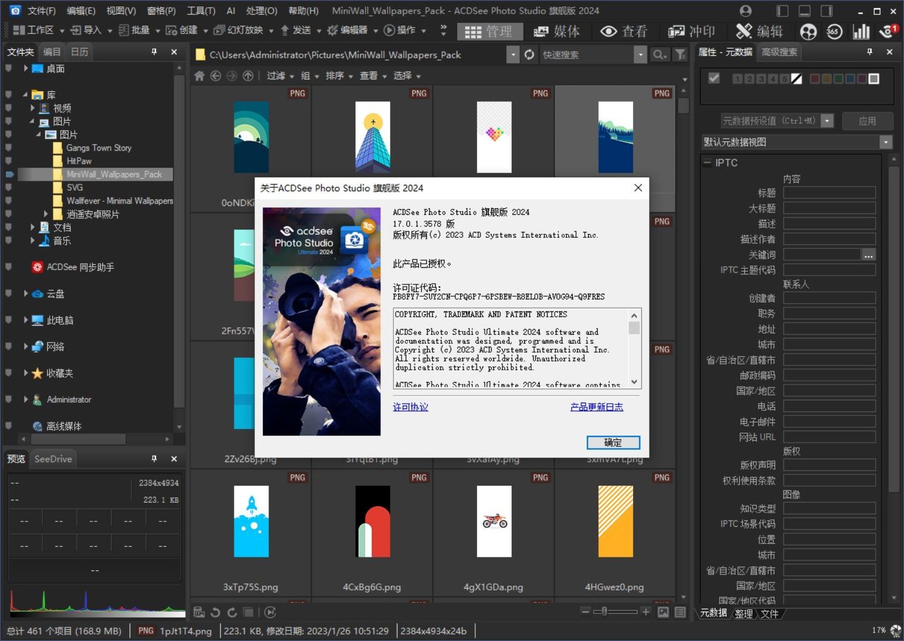
Task: Collapse the 库 tree node
Action: tap(25, 95)
